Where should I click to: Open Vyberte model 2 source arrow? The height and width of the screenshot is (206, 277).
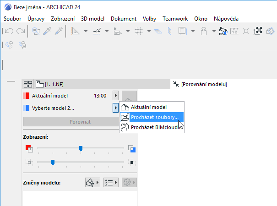115,108
